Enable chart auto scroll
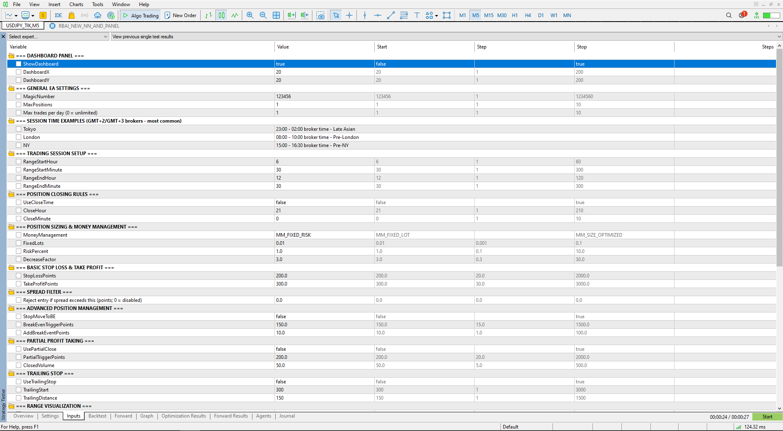This screenshot has width=783, height=431. [292, 15]
